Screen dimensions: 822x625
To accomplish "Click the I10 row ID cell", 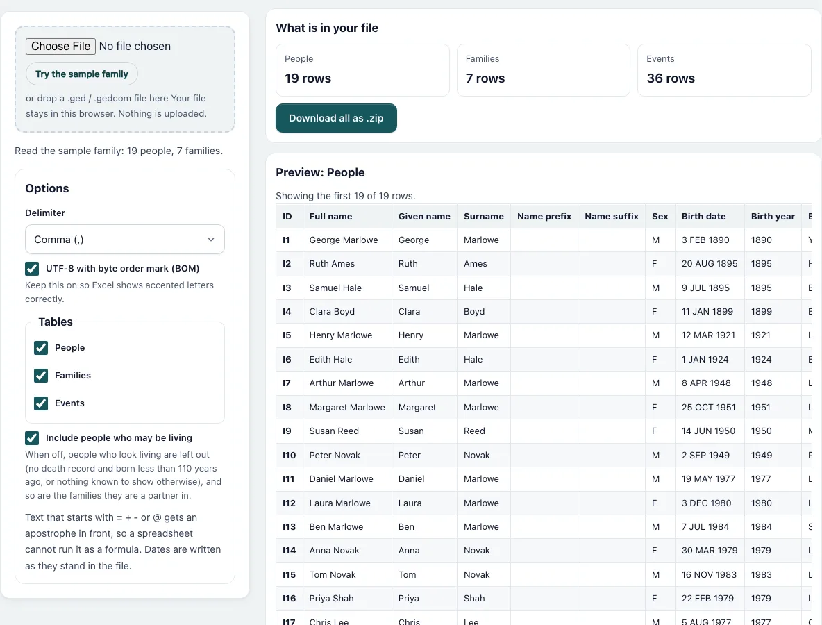I will point(290,455).
